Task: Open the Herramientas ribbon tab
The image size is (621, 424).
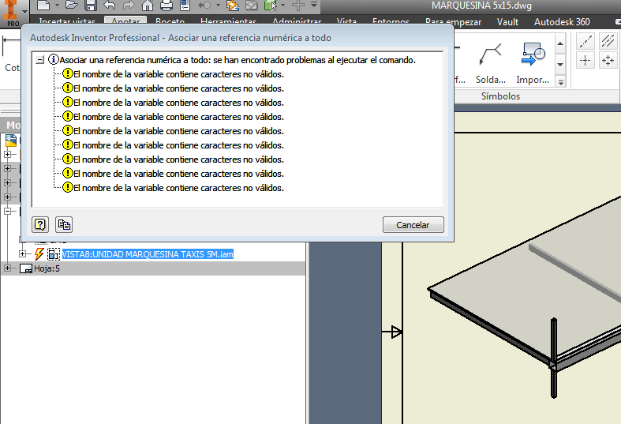Action: [x=229, y=21]
